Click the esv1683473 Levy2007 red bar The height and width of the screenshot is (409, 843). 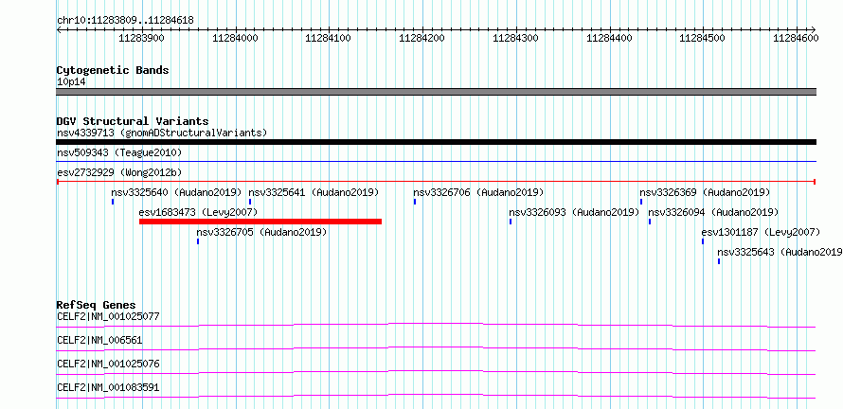(260, 222)
